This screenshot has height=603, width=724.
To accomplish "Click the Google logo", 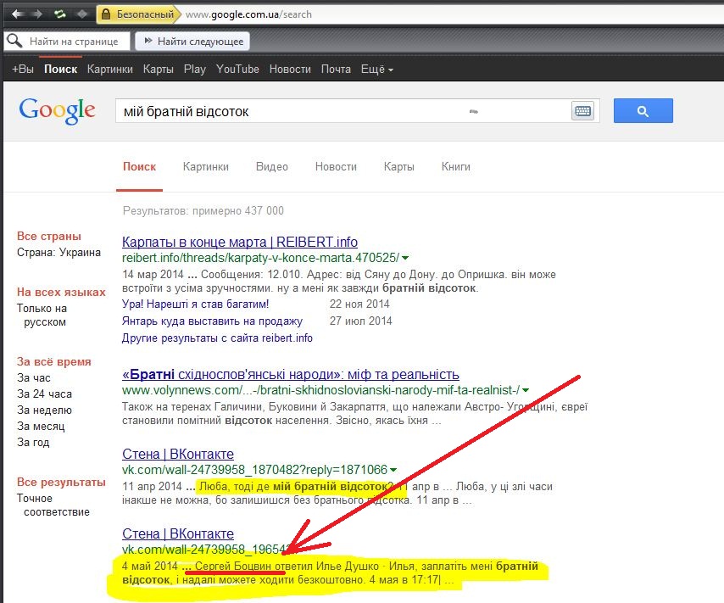I will (x=57, y=110).
